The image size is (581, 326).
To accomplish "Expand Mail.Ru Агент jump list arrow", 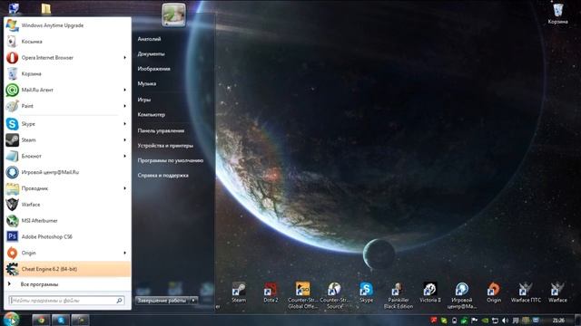I will tap(125, 90).
